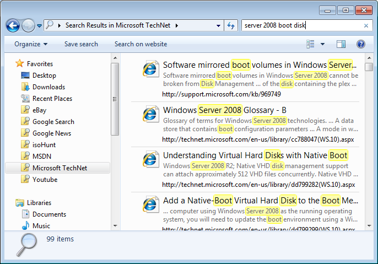Open Music library
Screen dimensions: 378x264
point(41,226)
